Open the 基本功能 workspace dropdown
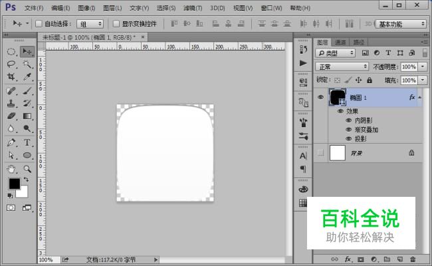 (x=401, y=23)
